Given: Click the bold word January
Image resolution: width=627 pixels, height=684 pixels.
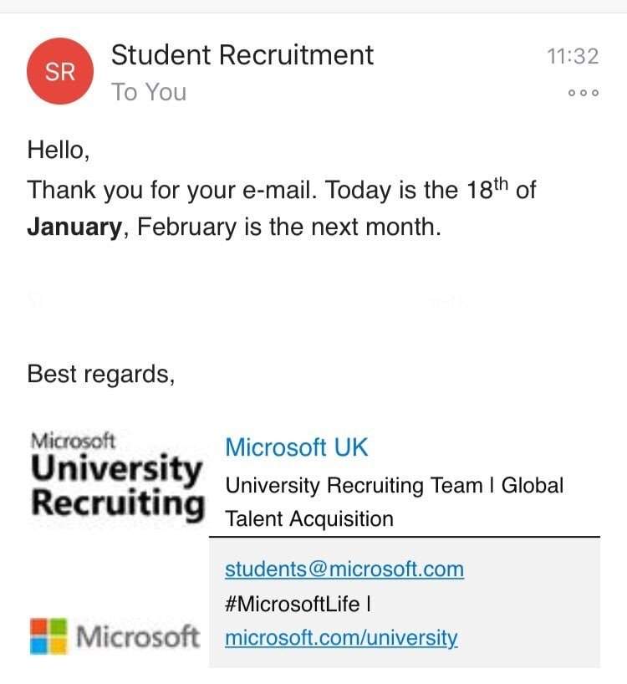Looking at the screenshot, I should tap(74, 227).
